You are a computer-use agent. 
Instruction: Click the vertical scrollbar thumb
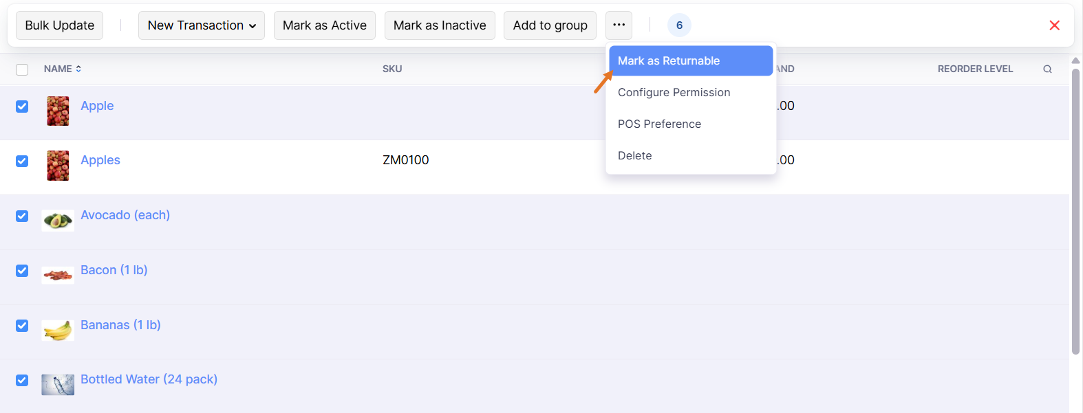coord(1075,206)
